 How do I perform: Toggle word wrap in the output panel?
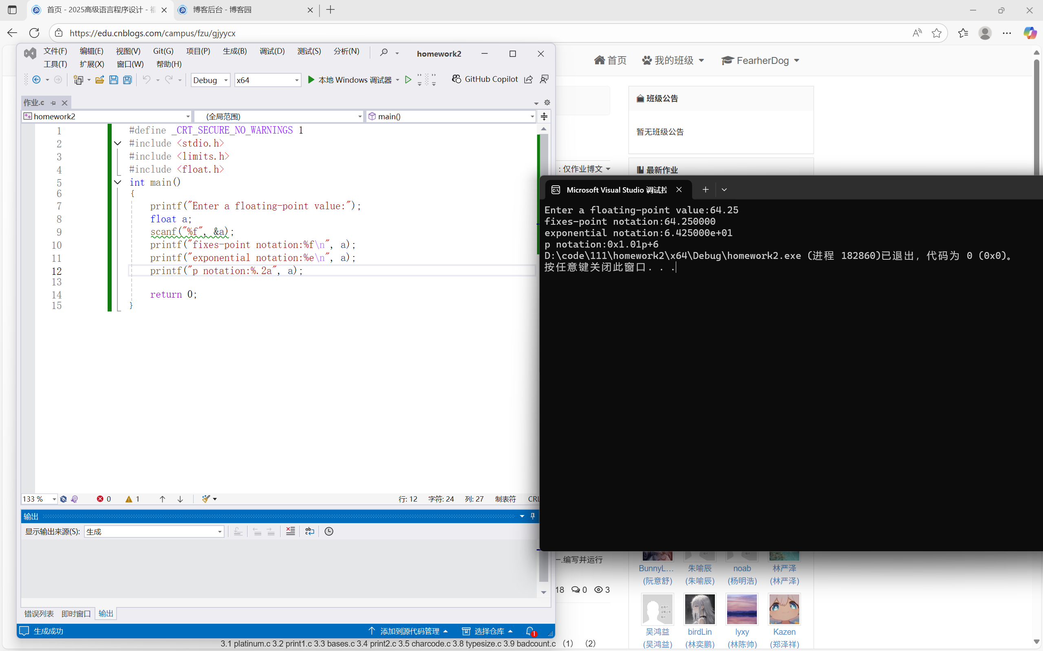click(309, 531)
